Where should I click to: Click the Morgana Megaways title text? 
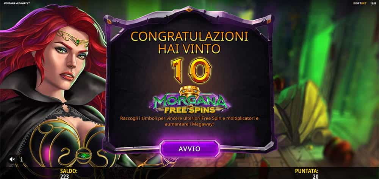17,3
